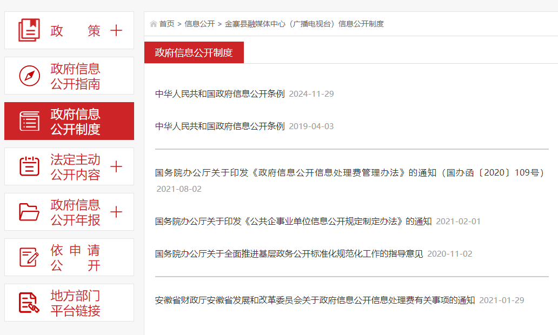This screenshot has width=558, height=335.
Task: Click the home icon in the breadcrumb
Action: [x=154, y=24]
